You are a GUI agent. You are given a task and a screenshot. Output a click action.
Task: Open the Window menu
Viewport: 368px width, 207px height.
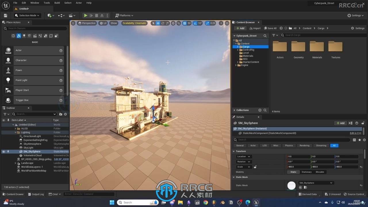pyautogui.click(x=35, y=3)
